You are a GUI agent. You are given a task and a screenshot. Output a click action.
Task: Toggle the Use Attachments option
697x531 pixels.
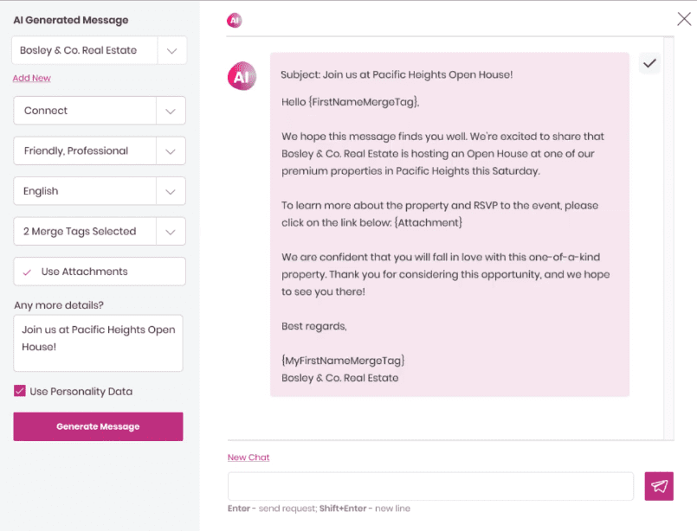pos(100,272)
